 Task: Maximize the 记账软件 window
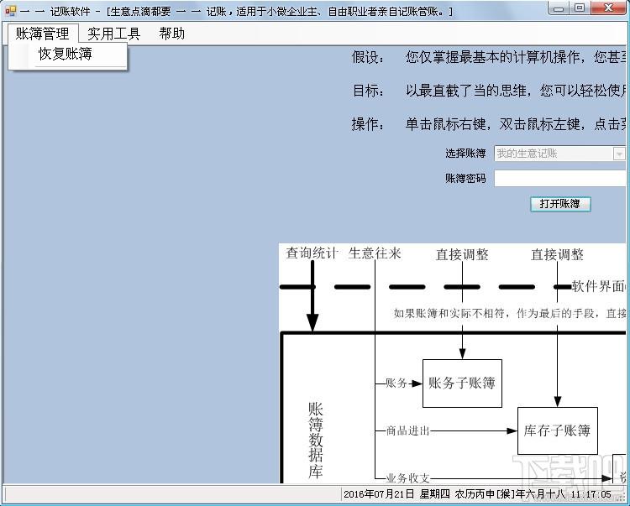tap(580, 8)
